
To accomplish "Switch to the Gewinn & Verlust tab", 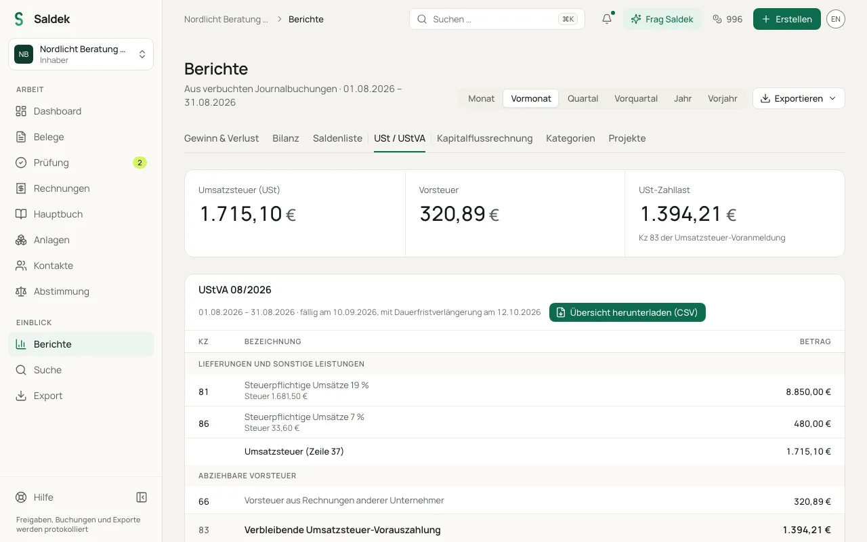I will tap(221, 138).
